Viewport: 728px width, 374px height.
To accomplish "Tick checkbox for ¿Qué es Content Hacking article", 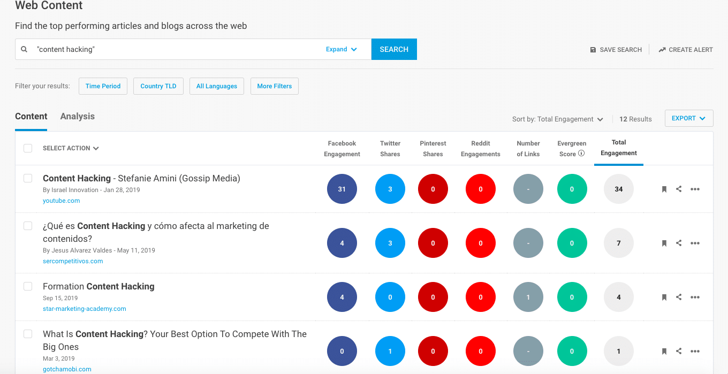I will (28, 226).
